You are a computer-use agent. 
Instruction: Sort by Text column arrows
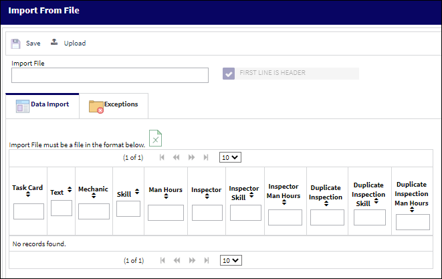pyautogui.click(x=70, y=189)
